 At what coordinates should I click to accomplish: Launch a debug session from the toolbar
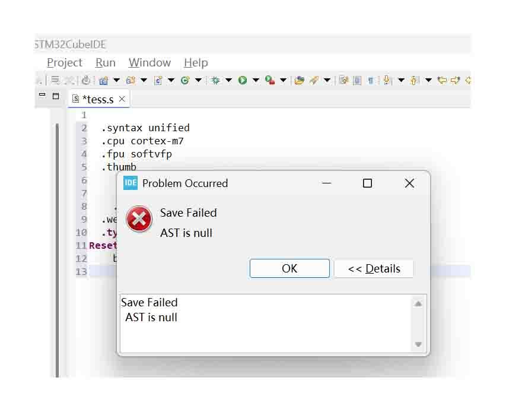pos(215,80)
